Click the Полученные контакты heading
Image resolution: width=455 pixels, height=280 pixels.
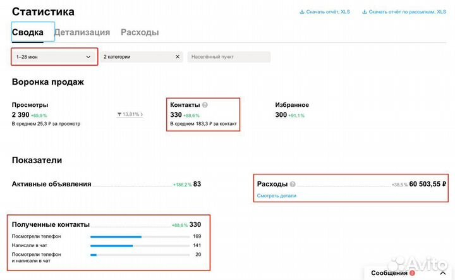[51, 224]
